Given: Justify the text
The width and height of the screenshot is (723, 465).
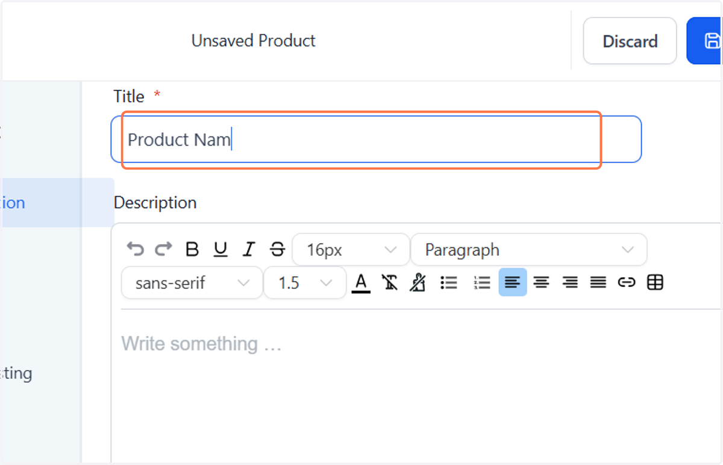Looking at the screenshot, I should 598,283.
